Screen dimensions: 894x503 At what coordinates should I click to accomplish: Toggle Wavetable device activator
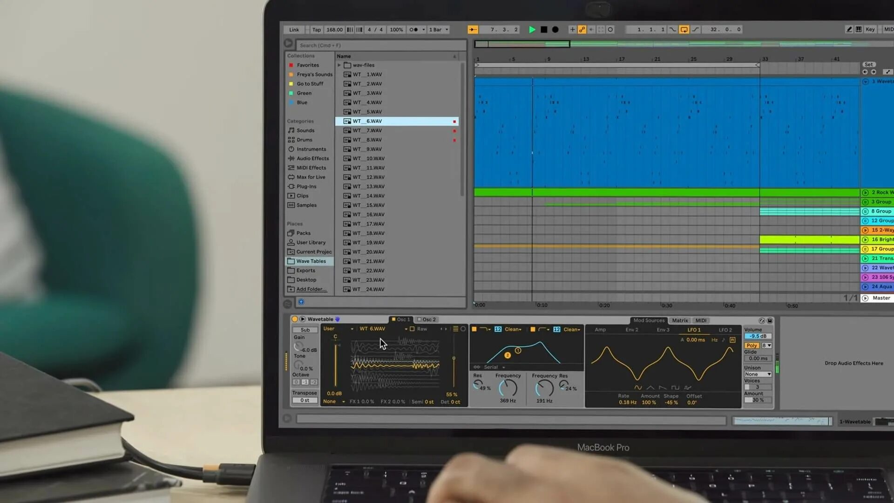[294, 319]
